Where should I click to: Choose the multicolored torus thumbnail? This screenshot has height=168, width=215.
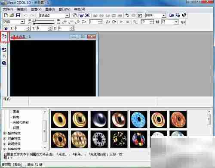(138, 139)
